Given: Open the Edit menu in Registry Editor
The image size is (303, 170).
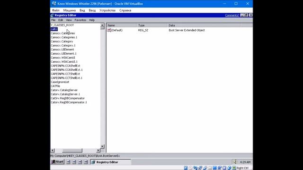Looking at the screenshot, I should (x=61, y=20).
